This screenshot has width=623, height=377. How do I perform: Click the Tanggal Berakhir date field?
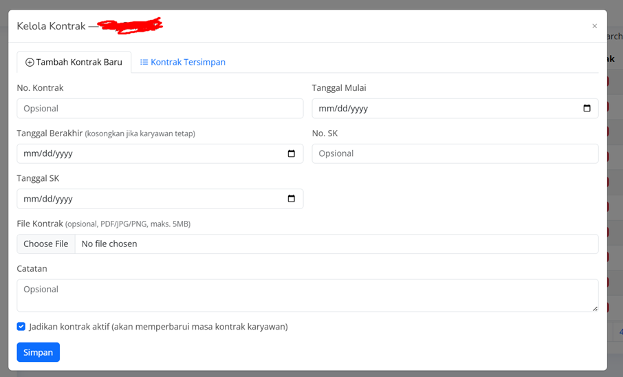tap(160, 153)
